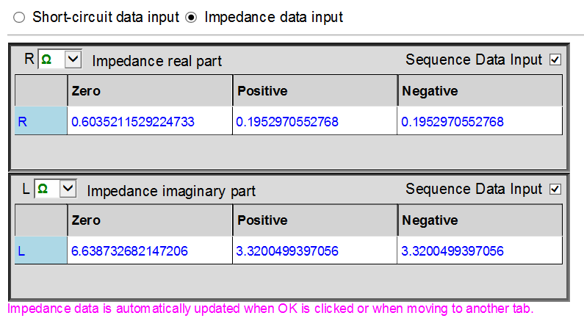The width and height of the screenshot is (584, 321).
Task: Click the Negative sequence L value field
Action: [x=480, y=251]
